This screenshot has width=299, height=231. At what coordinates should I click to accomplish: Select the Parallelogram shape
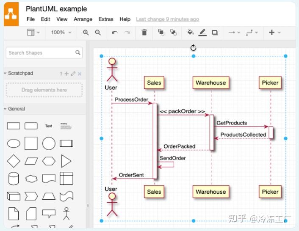31,161
